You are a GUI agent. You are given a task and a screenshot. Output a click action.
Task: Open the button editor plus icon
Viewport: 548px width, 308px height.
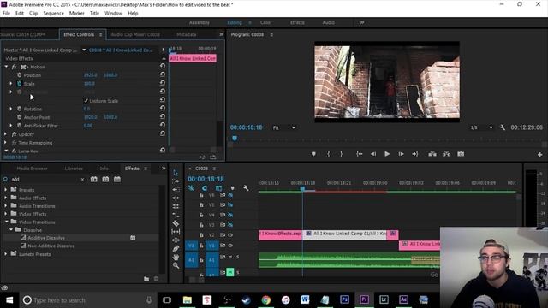(539, 154)
